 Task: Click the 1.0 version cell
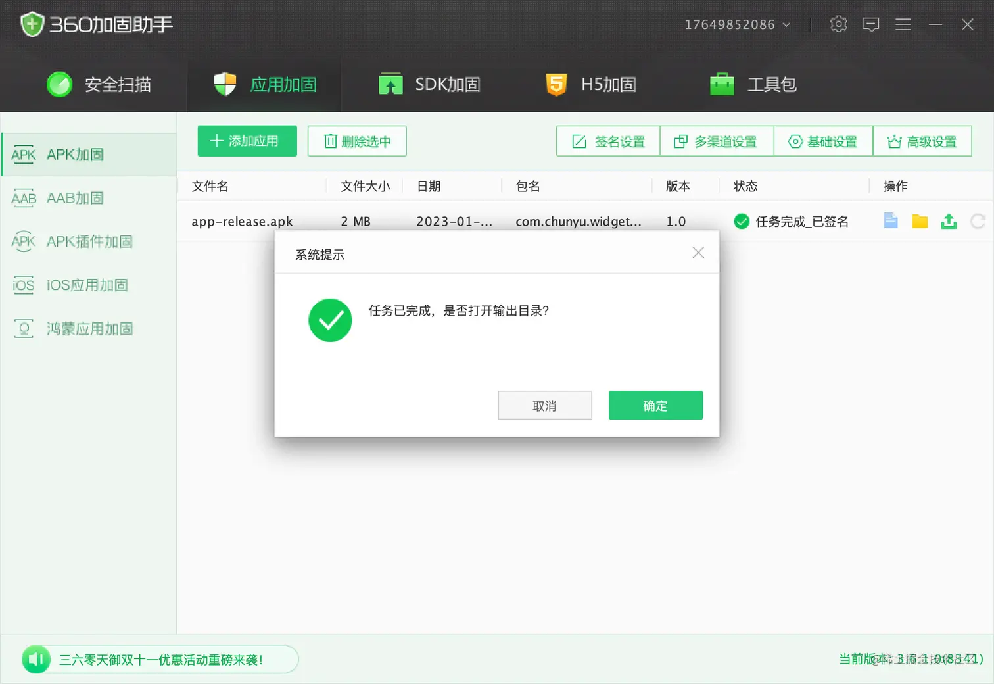click(x=676, y=222)
